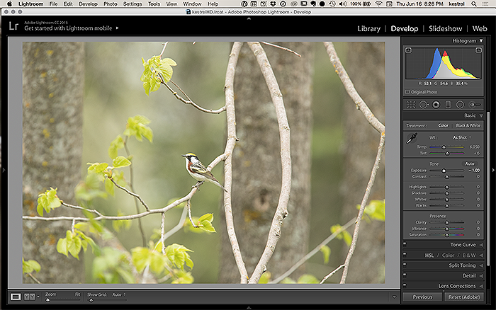Toggle HSL panel on/off switch

[x=405, y=254]
